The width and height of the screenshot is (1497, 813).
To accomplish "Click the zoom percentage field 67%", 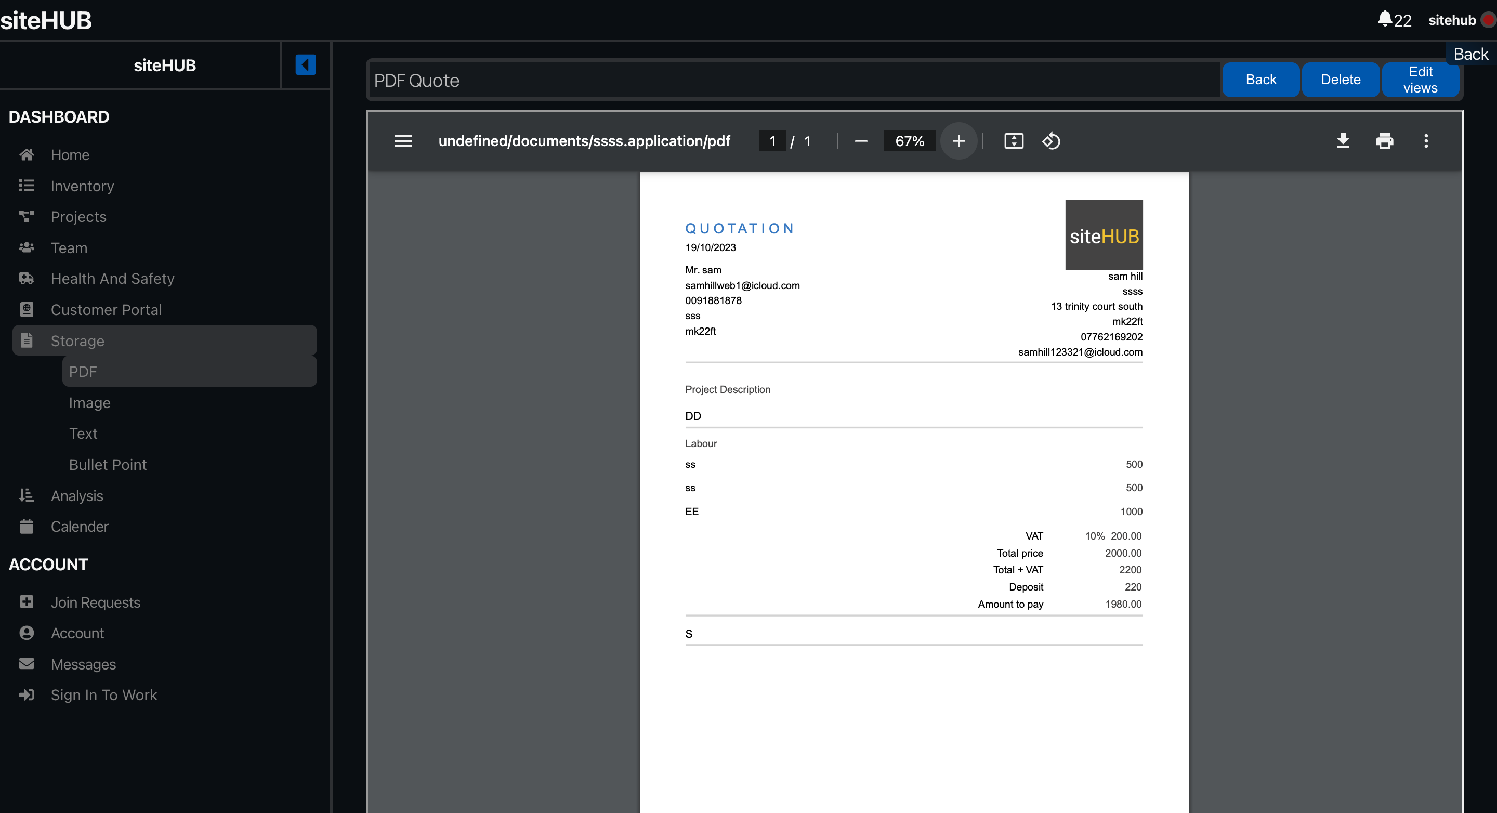I will pyautogui.click(x=909, y=140).
